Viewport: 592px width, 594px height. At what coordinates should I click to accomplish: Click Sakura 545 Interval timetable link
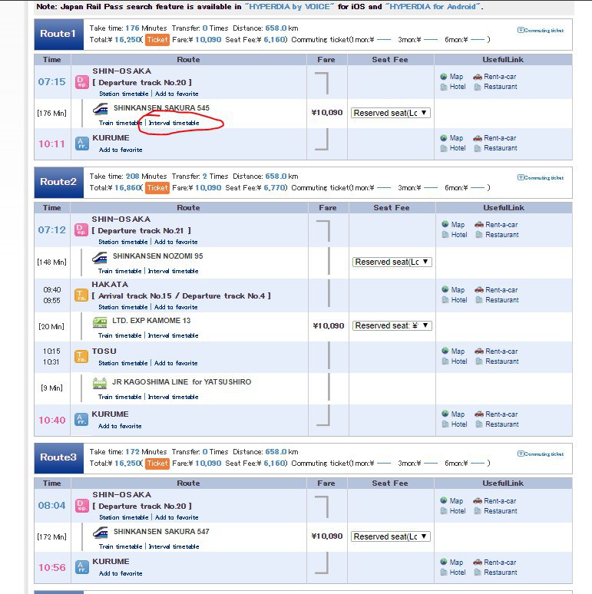174,123
